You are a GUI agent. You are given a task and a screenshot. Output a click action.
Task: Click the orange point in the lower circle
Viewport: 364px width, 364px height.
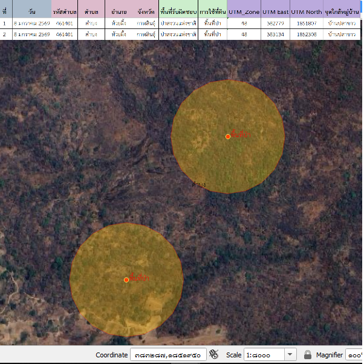(x=126, y=279)
